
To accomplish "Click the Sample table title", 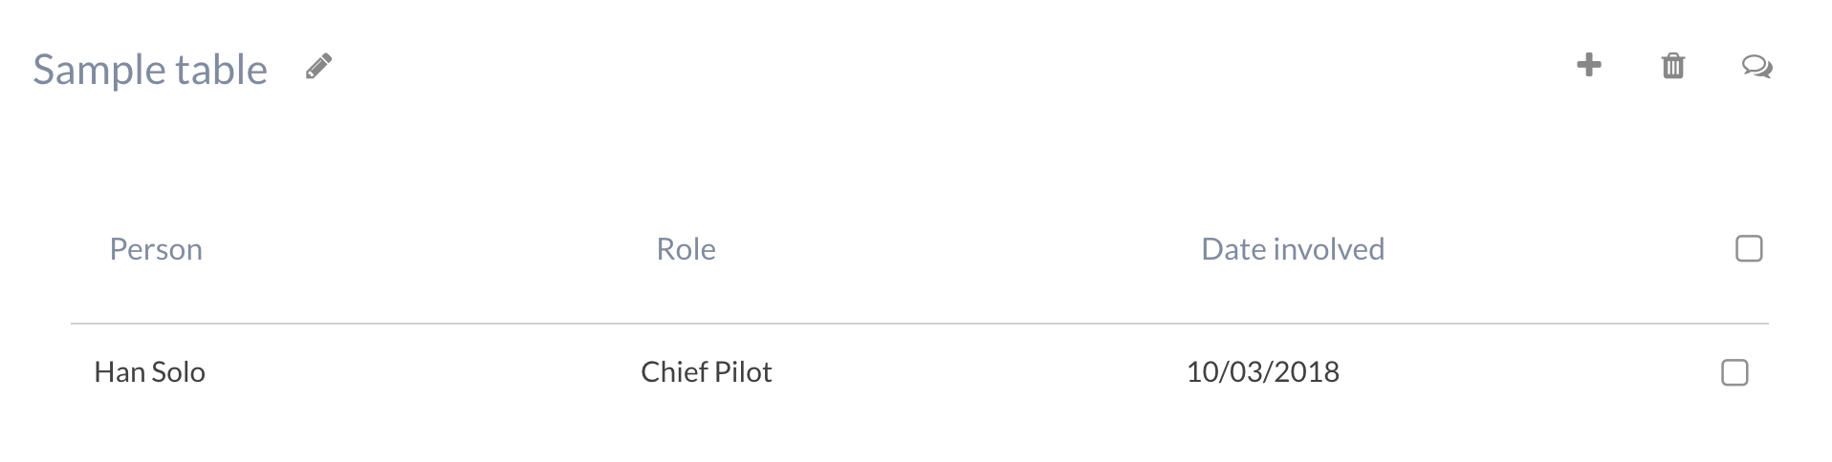I will pyautogui.click(x=150, y=70).
